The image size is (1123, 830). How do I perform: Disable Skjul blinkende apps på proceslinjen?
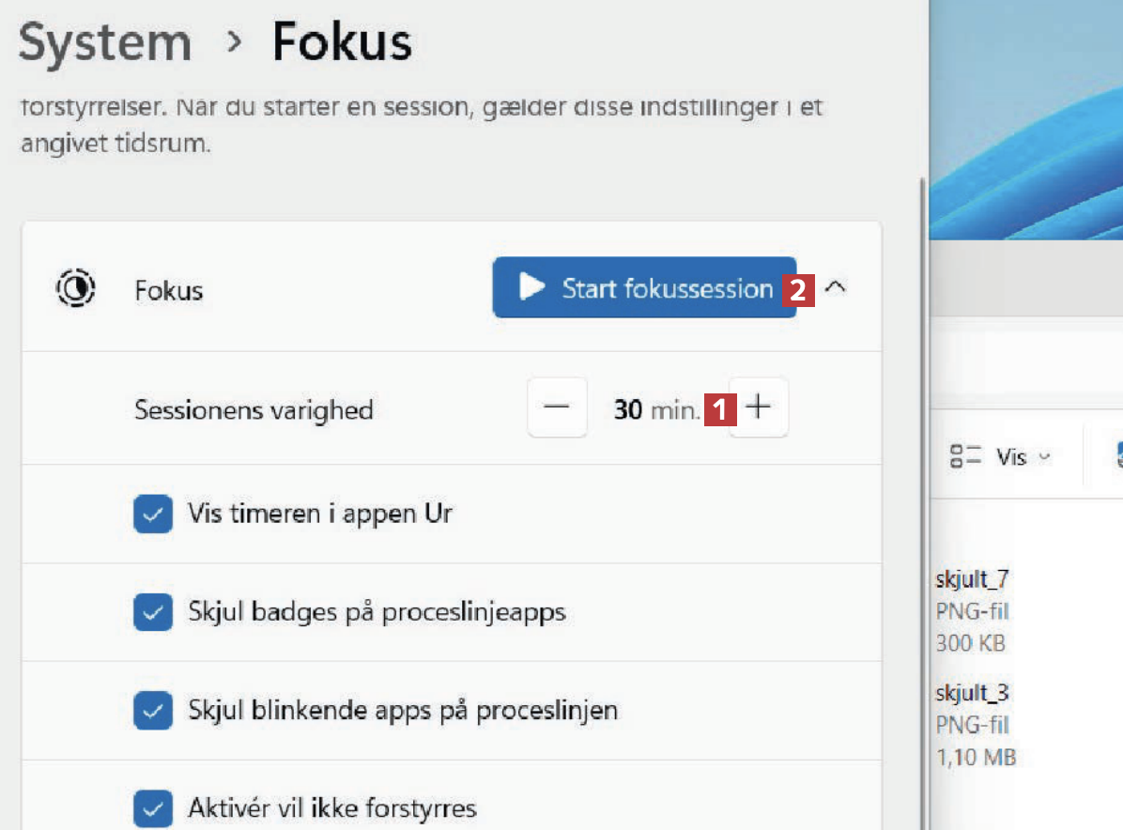152,710
